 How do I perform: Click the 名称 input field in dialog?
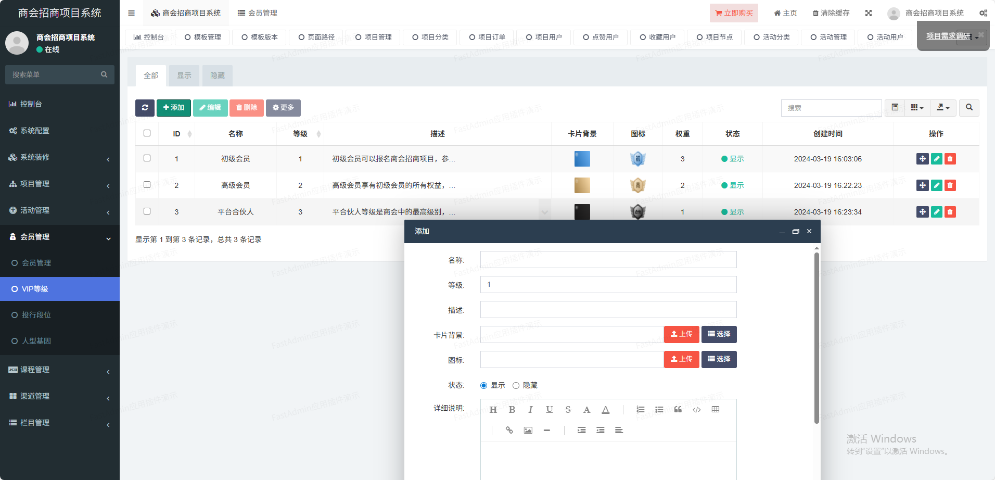(608, 260)
